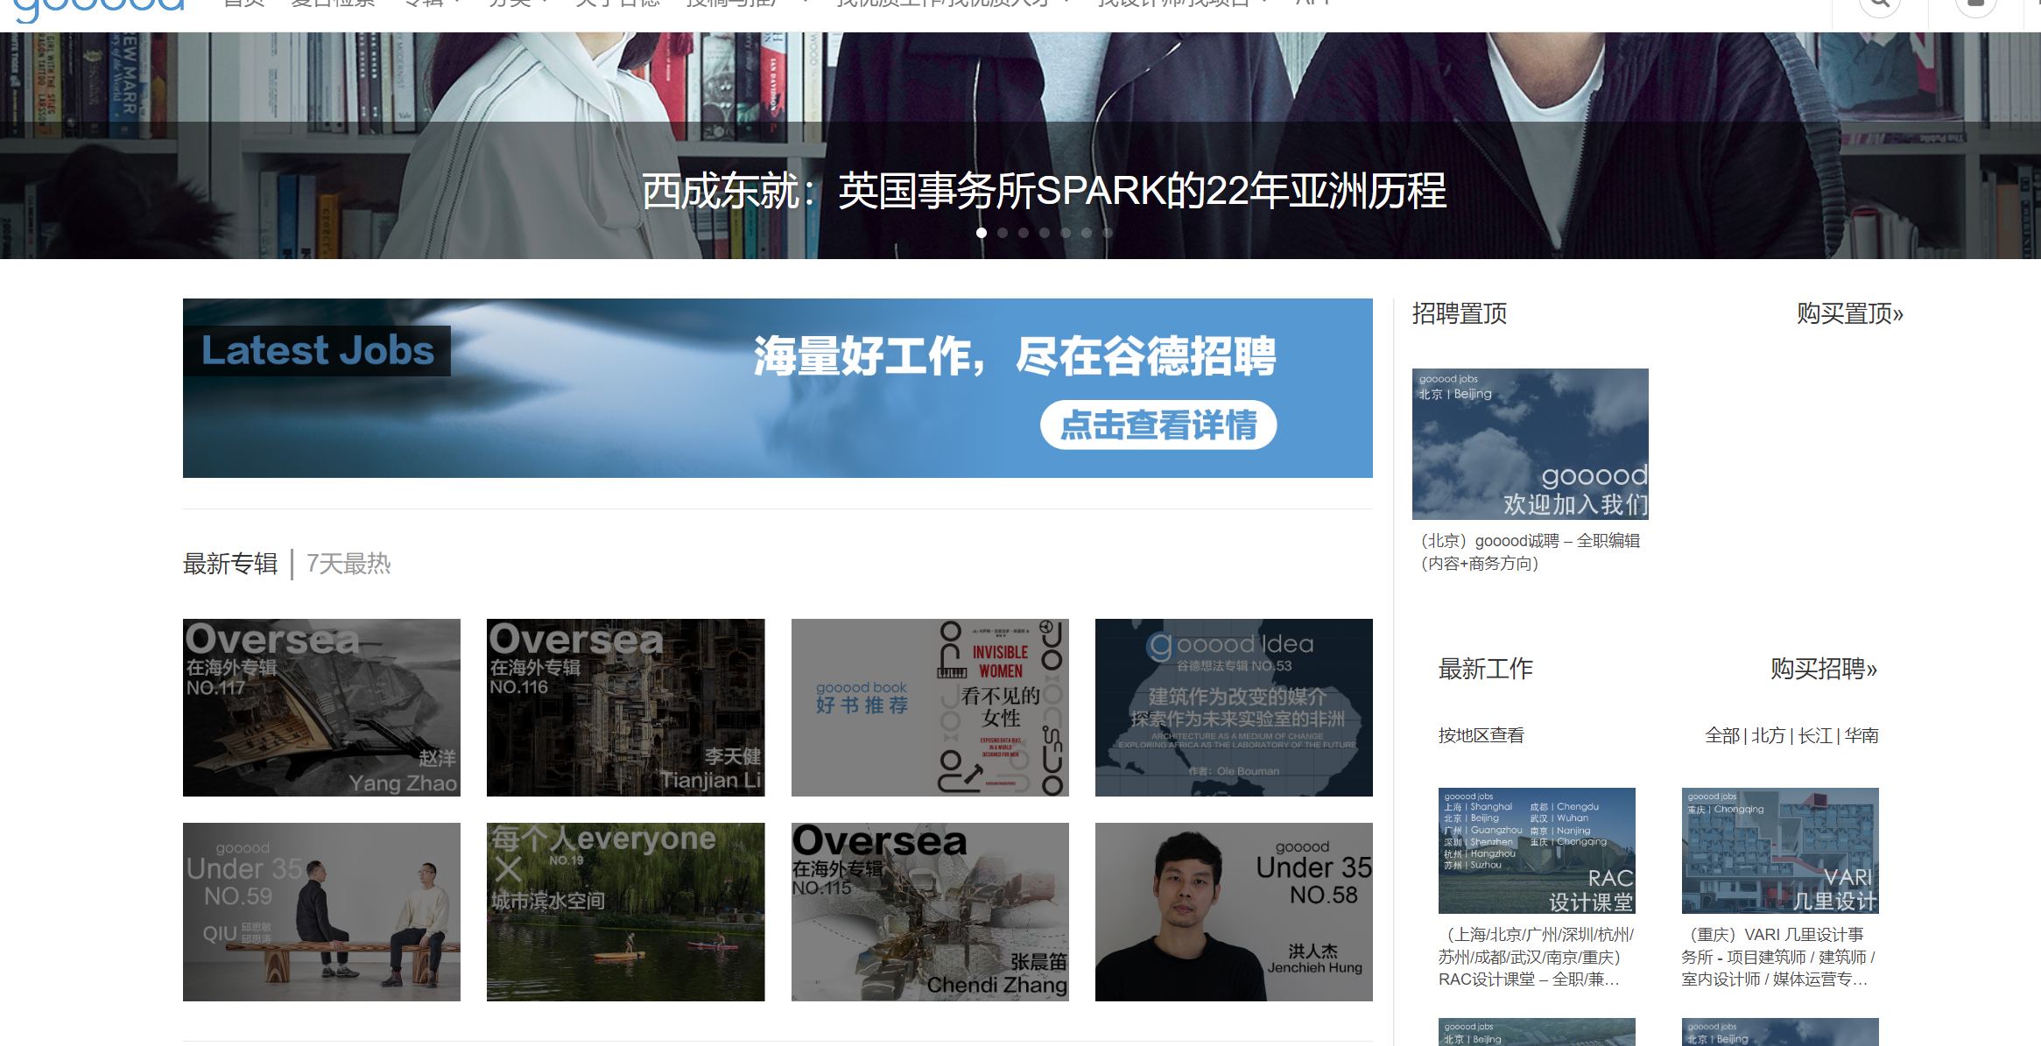Open the Invisible Women book recommendation
The image size is (2041, 1046).
pyautogui.click(x=930, y=707)
